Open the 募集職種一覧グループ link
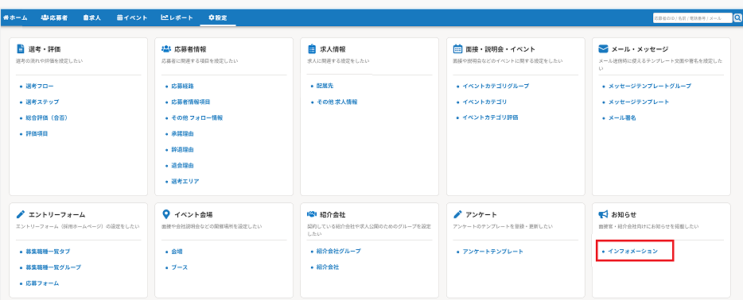This screenshot has height=300, width=743. click(53, 267)
